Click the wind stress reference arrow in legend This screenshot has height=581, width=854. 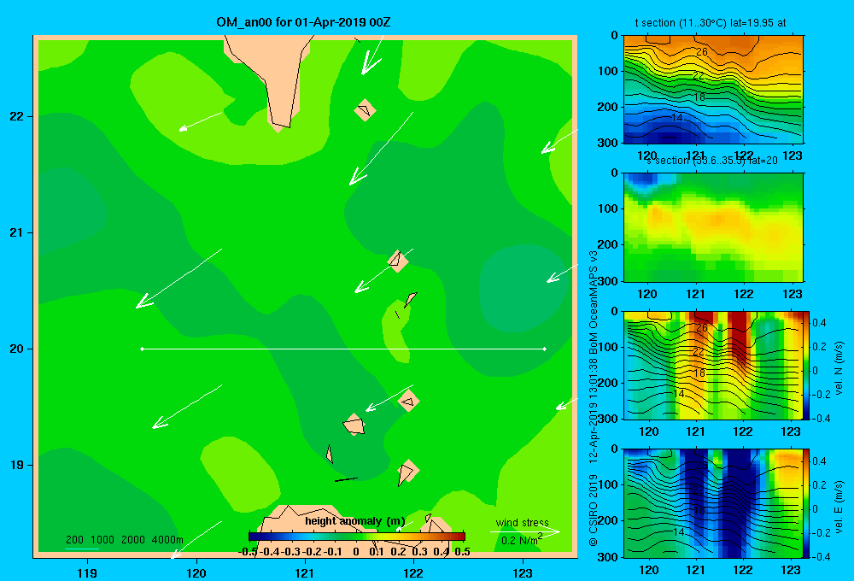pos(524,531)
